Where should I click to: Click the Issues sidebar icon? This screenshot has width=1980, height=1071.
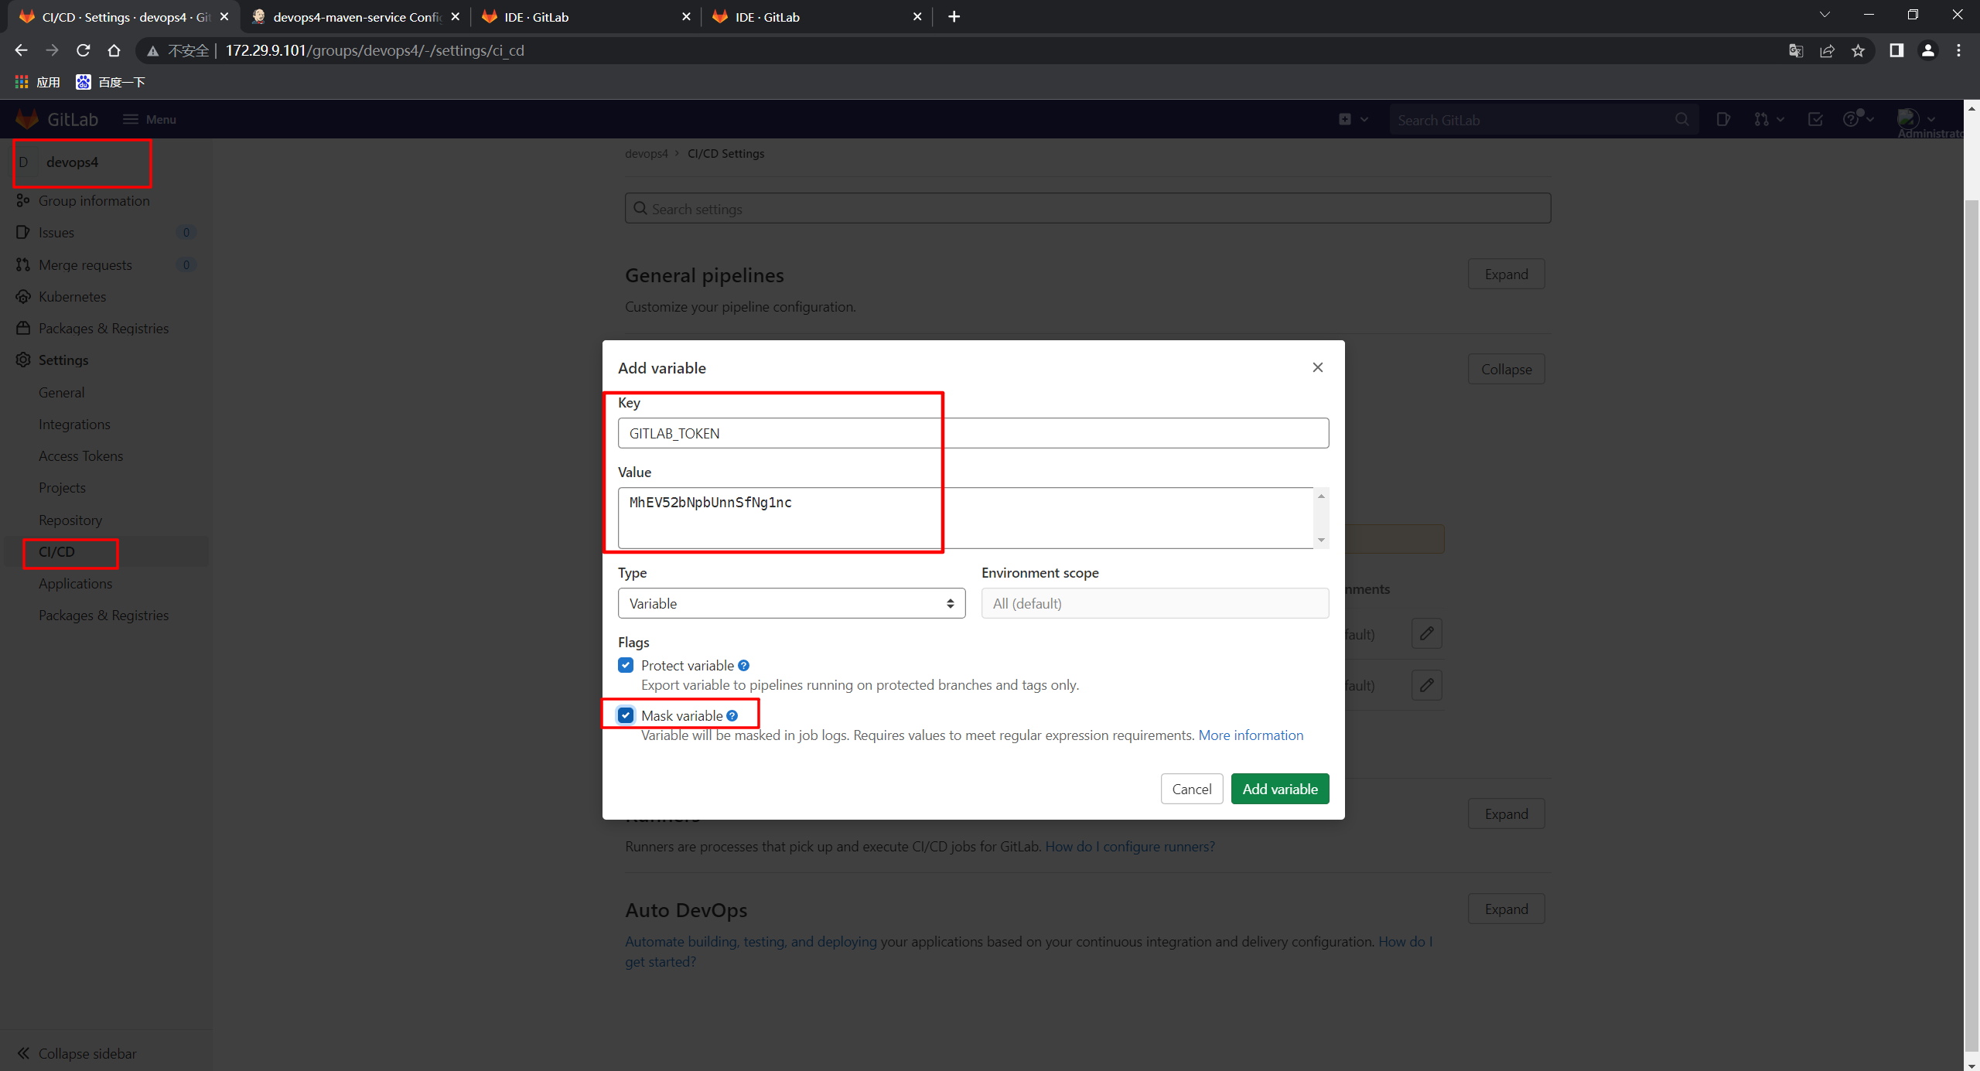tap(23, 232)
